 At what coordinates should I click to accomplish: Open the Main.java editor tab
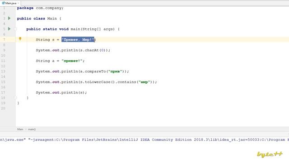10,3
